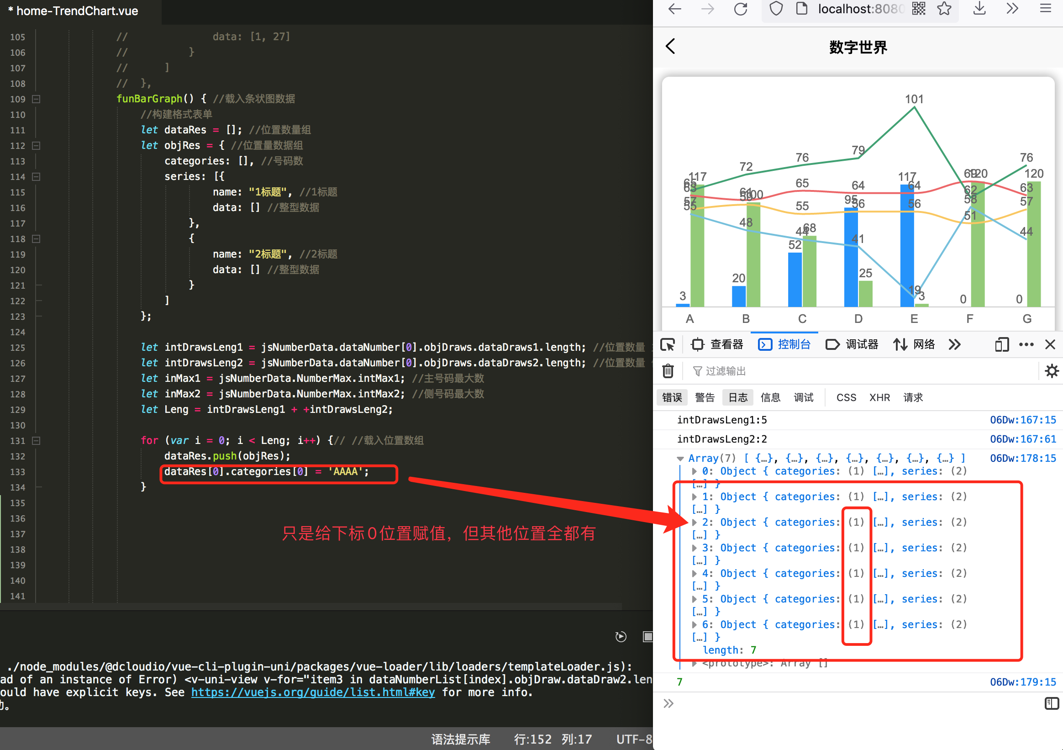Viewport: 1063px width, 750px height.
Task: Toggle the 错误 errors filter
Action: 672,397
